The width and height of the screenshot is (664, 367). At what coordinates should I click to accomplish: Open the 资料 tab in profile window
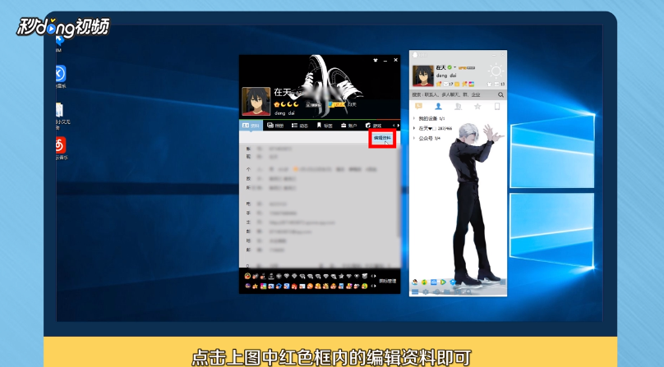pyautogui.click(x=251, y=126)
